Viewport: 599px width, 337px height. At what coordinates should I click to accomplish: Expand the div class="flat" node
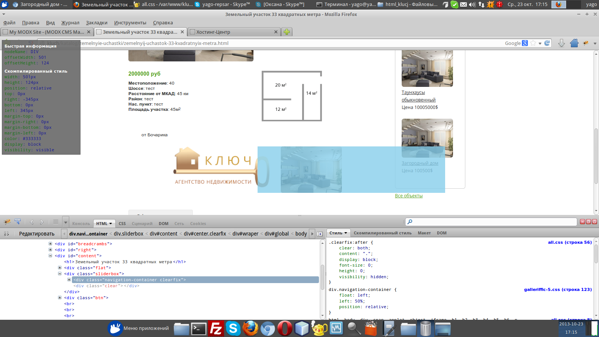(x=60, y=268)
